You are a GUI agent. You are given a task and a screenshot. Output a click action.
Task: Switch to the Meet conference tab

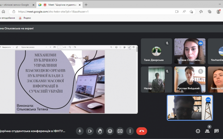59,5
